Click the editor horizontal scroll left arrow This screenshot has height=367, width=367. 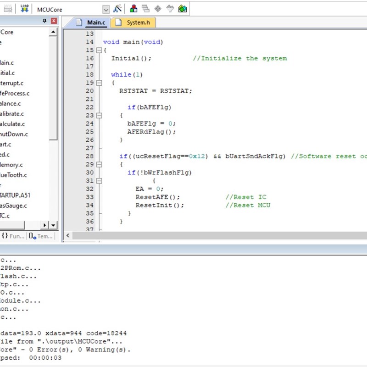coord(68,235)
